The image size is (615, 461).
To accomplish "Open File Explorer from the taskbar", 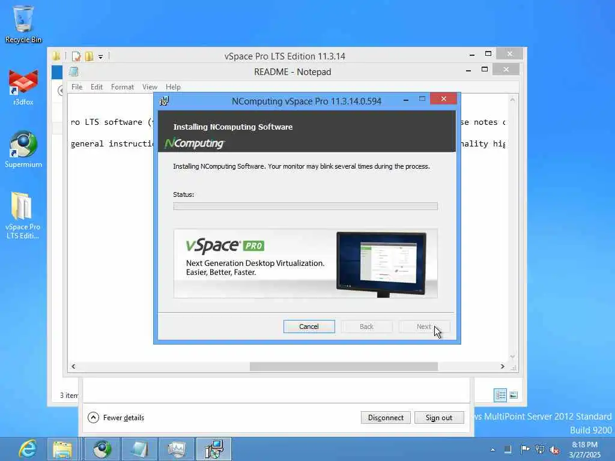I will coord(62,449).
